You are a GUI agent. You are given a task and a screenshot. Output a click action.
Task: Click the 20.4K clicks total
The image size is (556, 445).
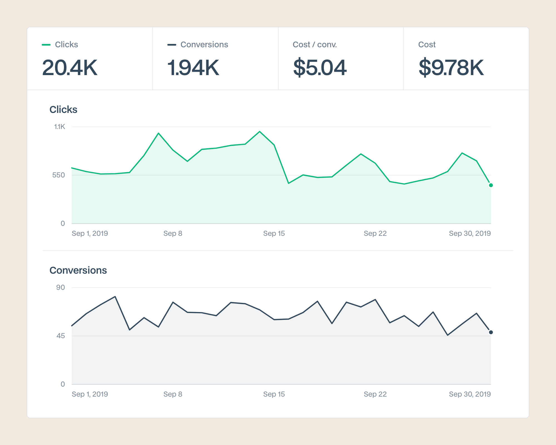click(70, 68)
